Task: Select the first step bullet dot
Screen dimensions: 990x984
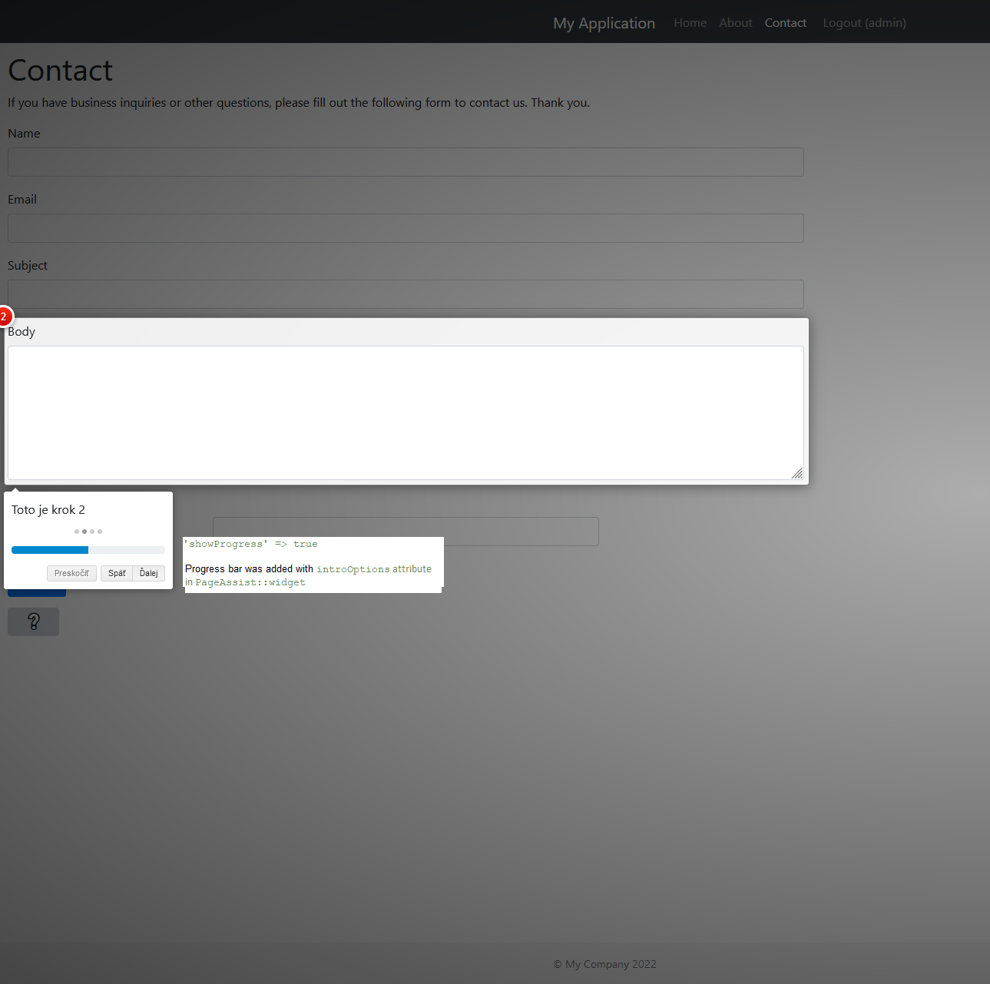Action: pyautogui.click(x=77, y=532)
